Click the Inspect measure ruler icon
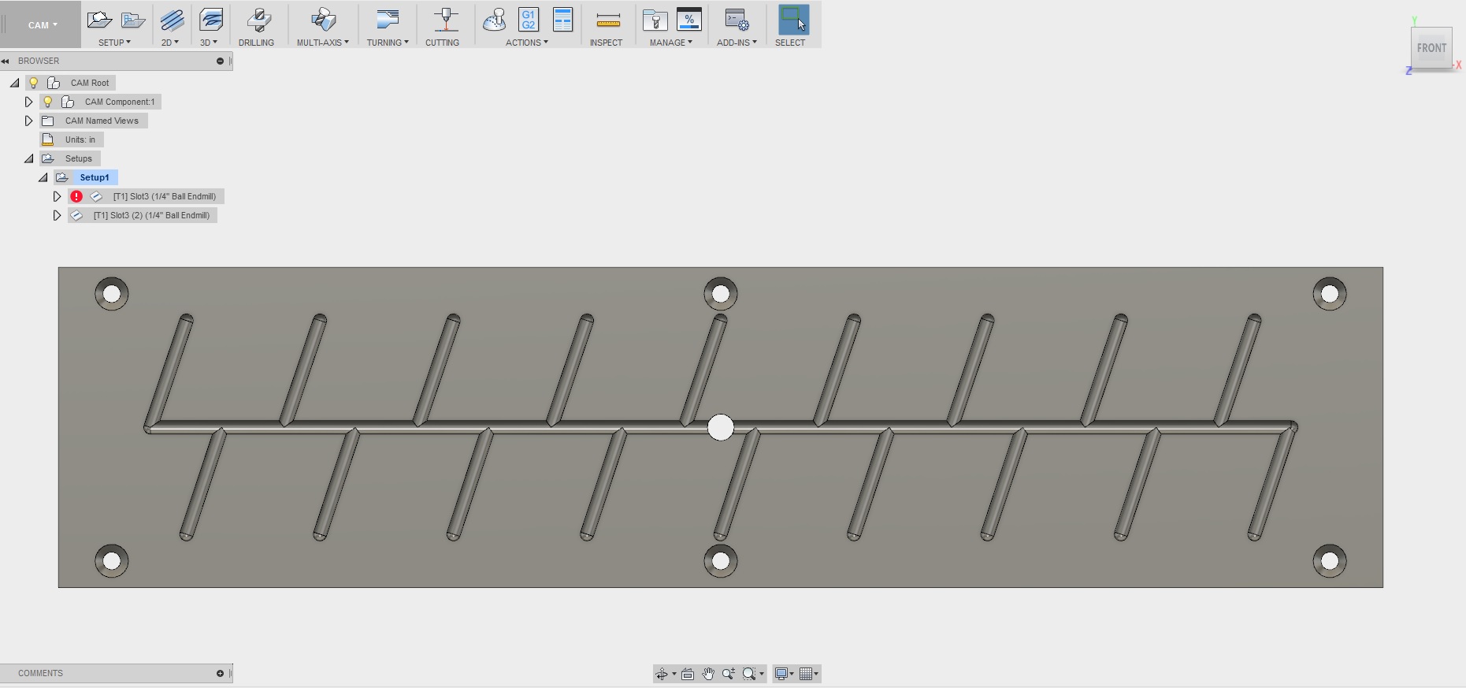The width and height of the screenshot is (1466, 688). 607,20
